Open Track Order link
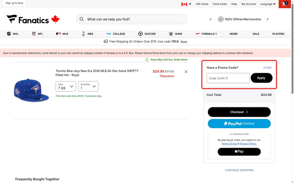This screenshot has width=294, height=184. pyautogui.click(x=220, y=4)
